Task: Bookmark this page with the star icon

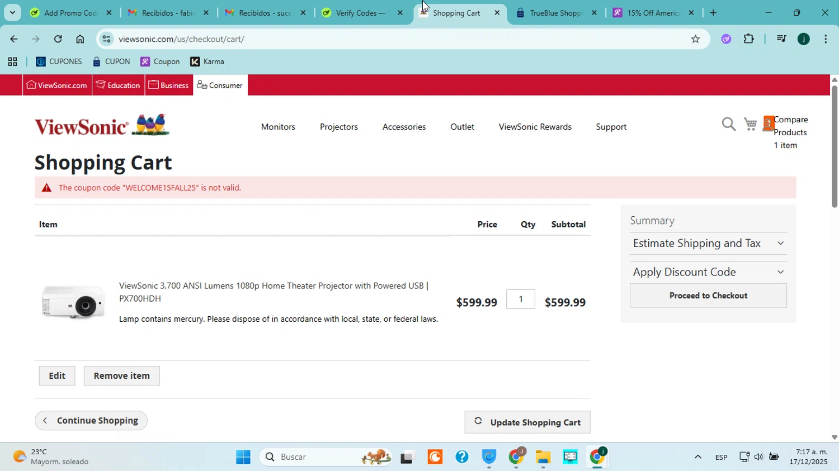Action: (695, 39)
